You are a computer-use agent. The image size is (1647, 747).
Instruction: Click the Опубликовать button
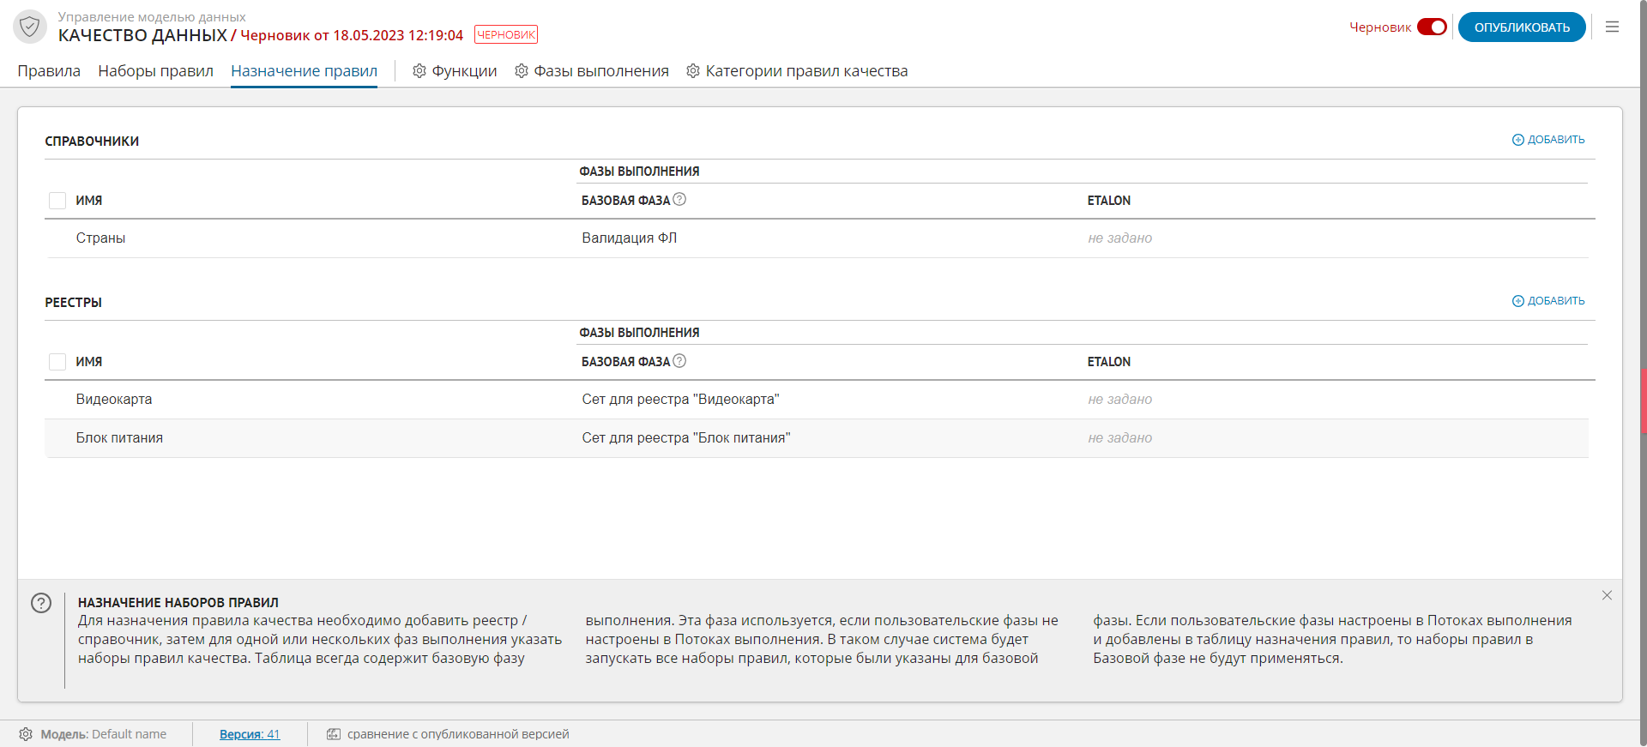click(1522, 27)
